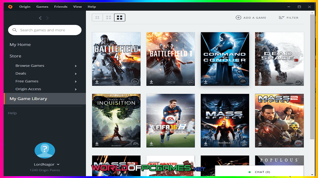
Task: Open the Friends menu
Action: [61, 7]
